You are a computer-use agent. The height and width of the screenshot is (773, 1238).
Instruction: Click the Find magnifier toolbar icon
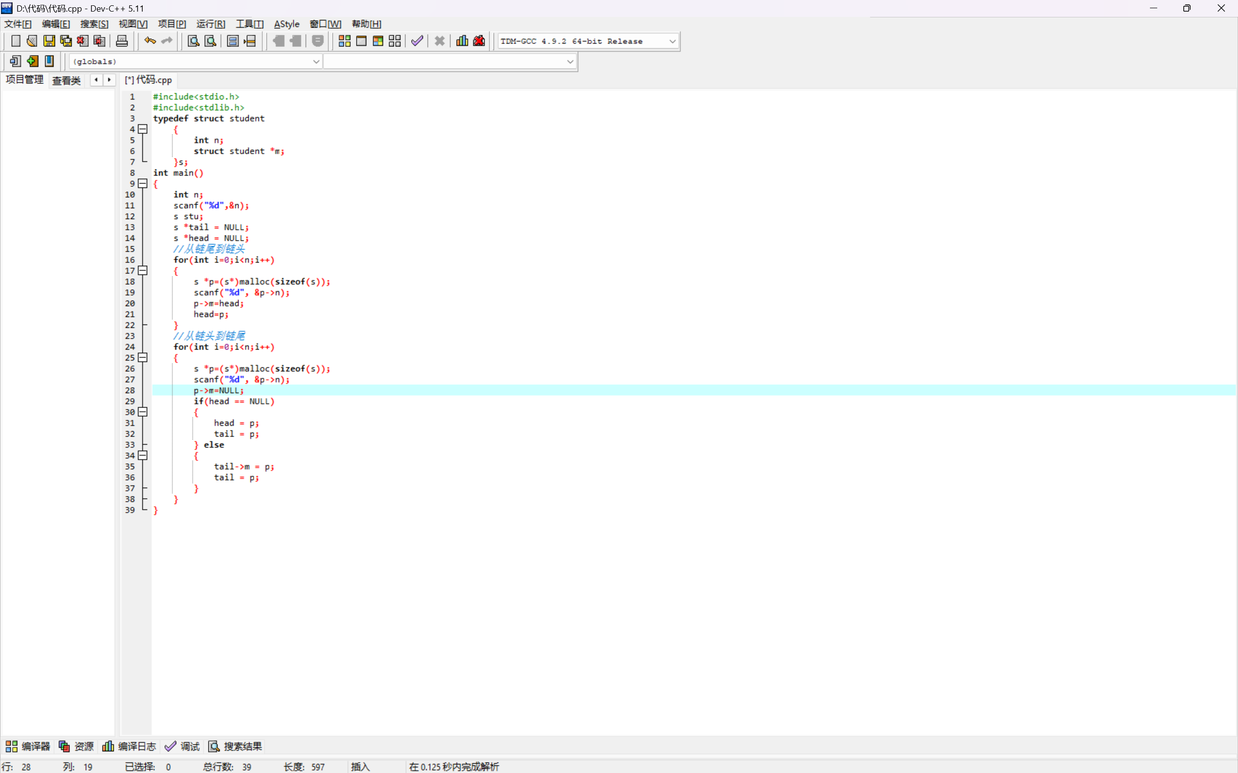[194, 41]
